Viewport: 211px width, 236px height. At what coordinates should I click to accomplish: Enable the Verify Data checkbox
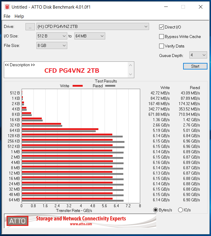162,46
